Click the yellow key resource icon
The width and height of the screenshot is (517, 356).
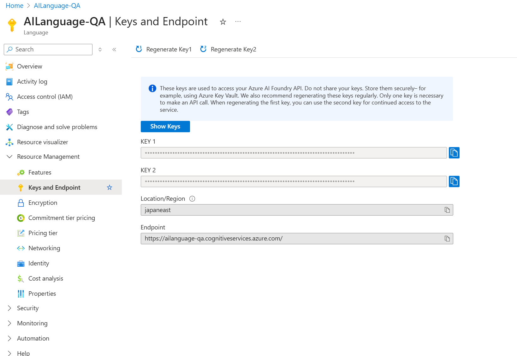[12, 25]
